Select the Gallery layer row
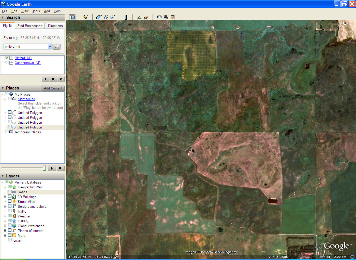Viewport: 356px width, 260px height. pos(23,221)
